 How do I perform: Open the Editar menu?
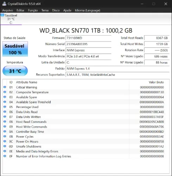(x=20, y=11)
